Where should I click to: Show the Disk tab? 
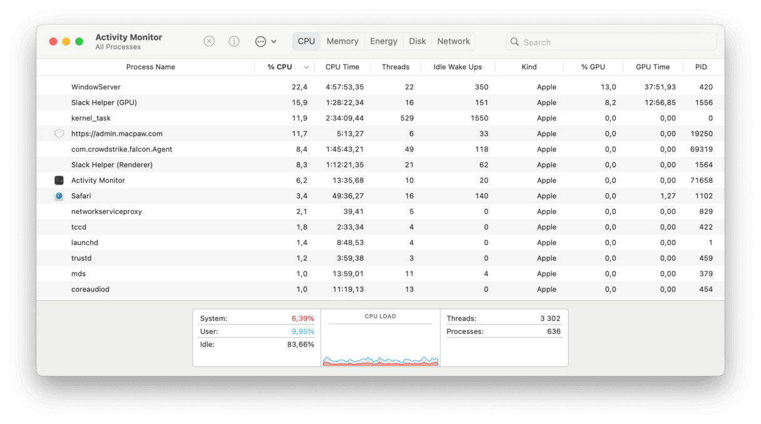(x=417, y=41)
